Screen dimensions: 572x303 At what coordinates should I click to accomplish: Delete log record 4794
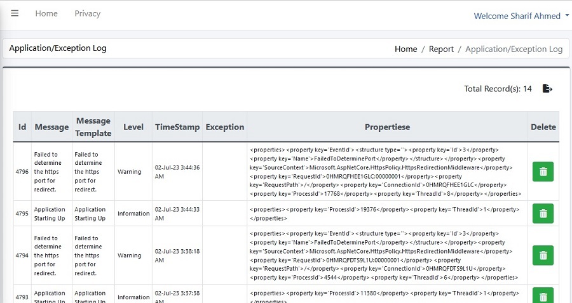[x=543, y=255]
